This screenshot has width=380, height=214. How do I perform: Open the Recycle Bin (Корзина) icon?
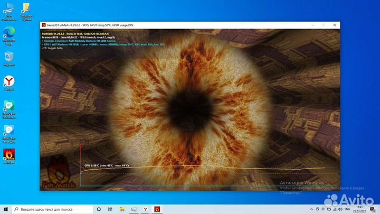(9, 57)
